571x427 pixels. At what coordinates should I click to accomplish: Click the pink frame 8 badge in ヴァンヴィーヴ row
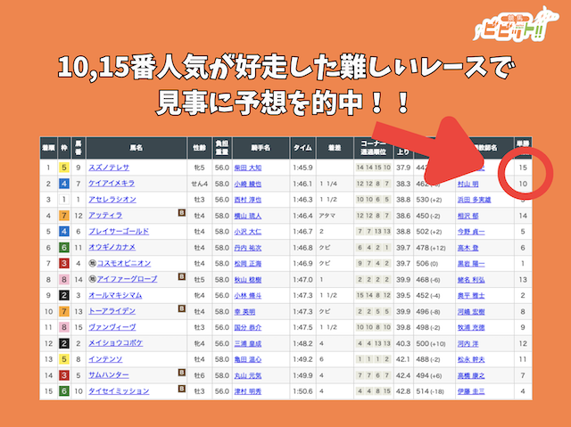[64, 327]
